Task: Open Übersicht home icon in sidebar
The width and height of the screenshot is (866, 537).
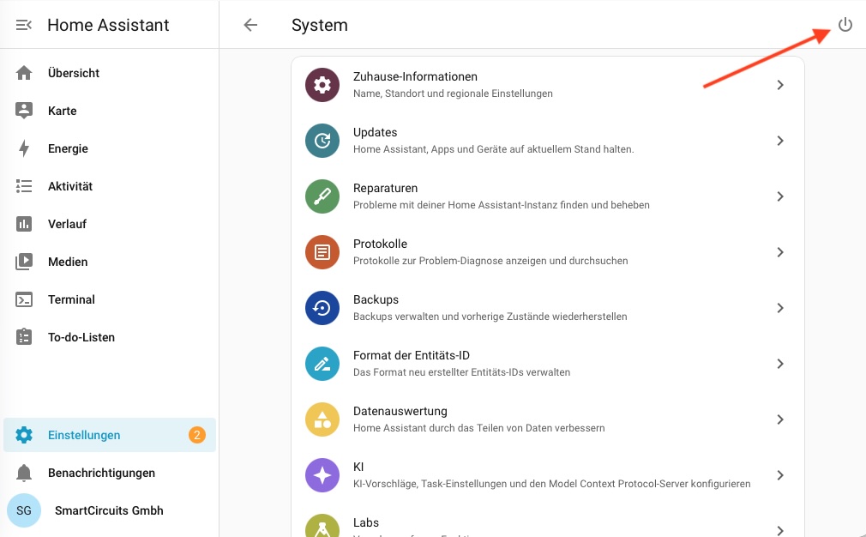Action: pos(24,73)
